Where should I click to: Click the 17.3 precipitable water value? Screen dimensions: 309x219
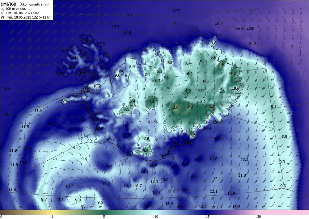click(x=129, y=16)
